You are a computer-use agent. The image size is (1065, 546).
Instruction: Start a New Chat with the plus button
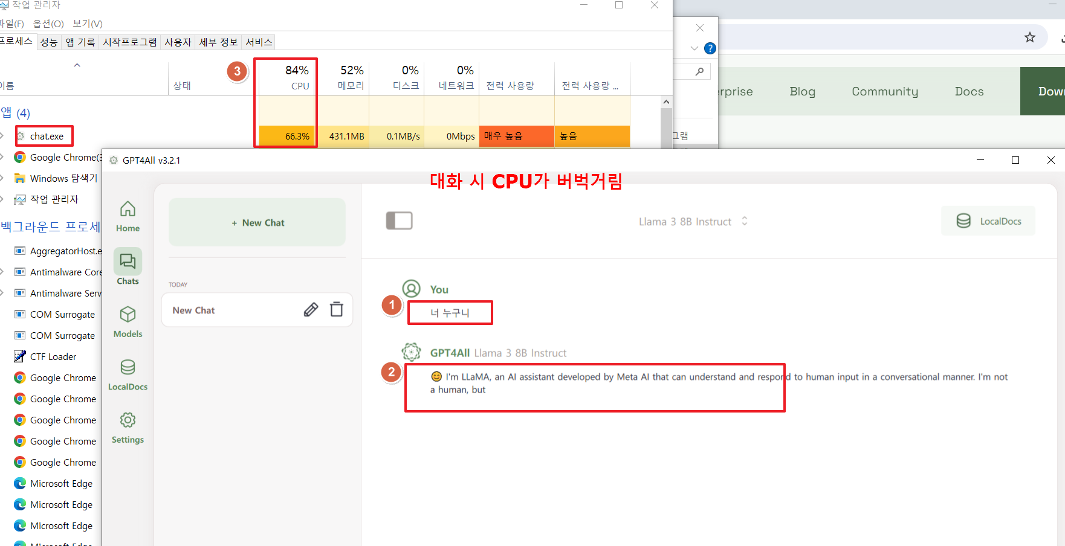tap(257, 222)
